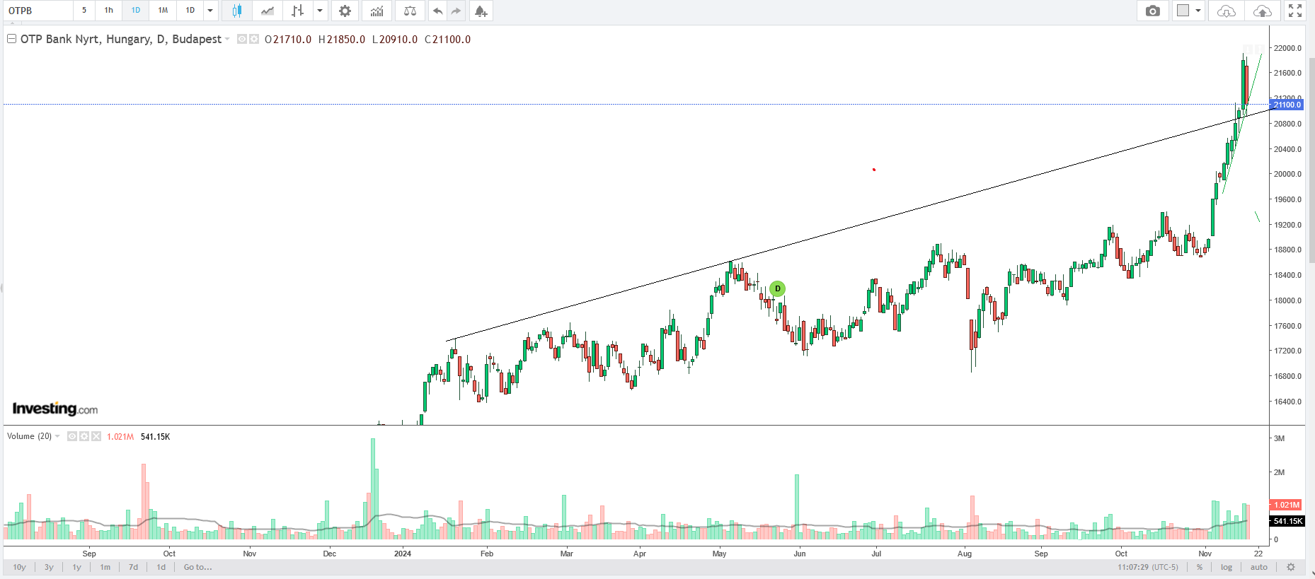Select the candlestick chart style icon
The image size is (1315, 579).
tap(237, 11)
